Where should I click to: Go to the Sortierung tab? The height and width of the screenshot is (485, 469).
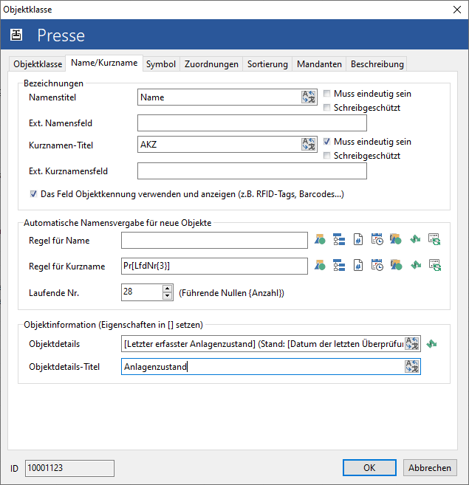pos(267,64)
